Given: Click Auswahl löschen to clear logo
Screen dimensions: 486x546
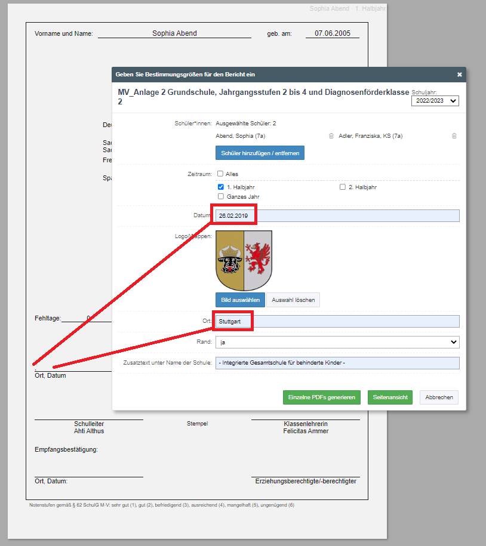Looking at the screenshot, I should [293, 300].
